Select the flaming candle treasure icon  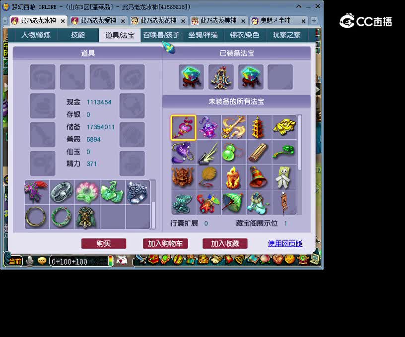pos(234,177)
